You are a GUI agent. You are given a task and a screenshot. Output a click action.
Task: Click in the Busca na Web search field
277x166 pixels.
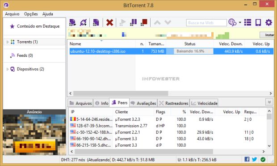tap(206, 23)
